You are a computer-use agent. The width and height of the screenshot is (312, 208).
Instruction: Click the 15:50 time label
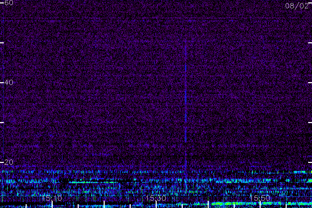260,198
